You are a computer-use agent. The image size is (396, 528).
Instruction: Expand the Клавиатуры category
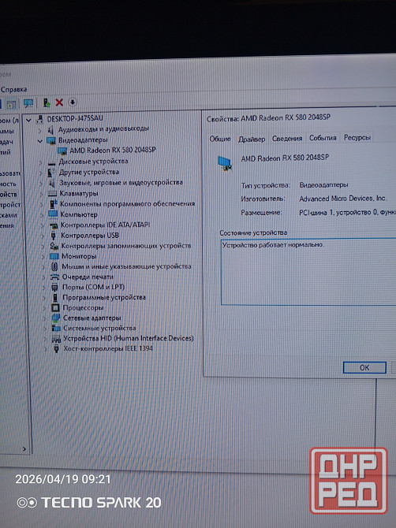click(42, 194)
